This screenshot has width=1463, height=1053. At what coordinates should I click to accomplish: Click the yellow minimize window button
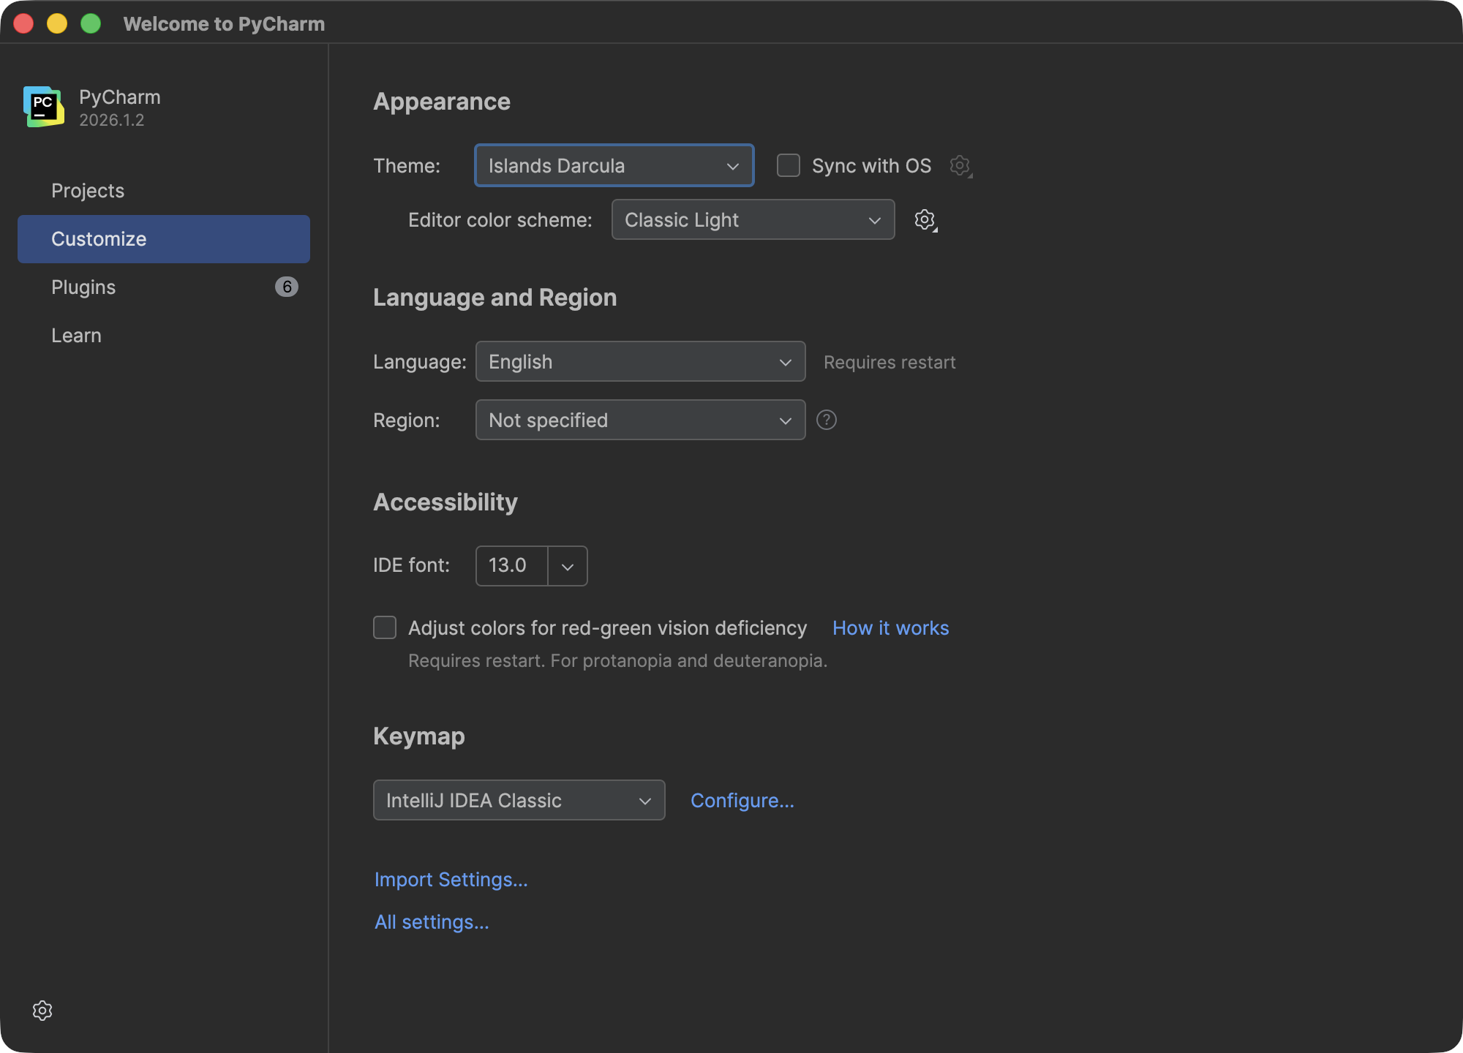point(57,23)
